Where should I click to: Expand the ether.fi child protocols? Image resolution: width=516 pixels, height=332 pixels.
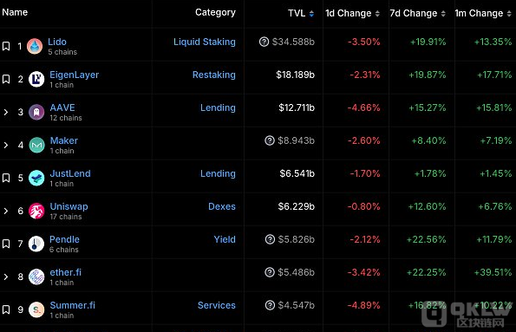click(6, 277)
